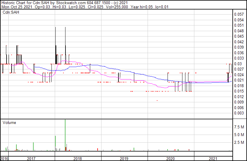Screen dimensions: 247x161
Task: Click the 7.5 M volume axis label
Action: coord(239,127)
